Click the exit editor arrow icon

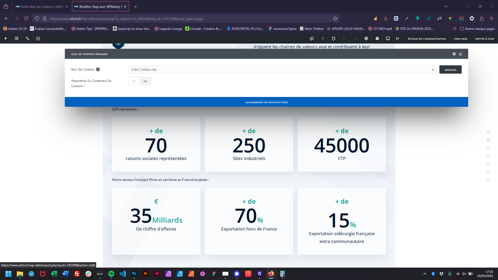tap(398, 38)
